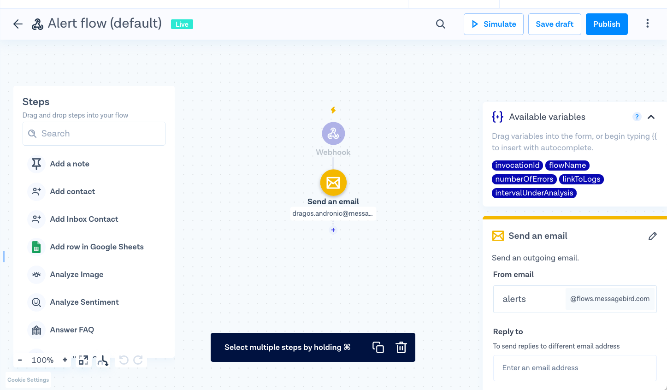Open the three-dot more options menu

coord(647,24)
